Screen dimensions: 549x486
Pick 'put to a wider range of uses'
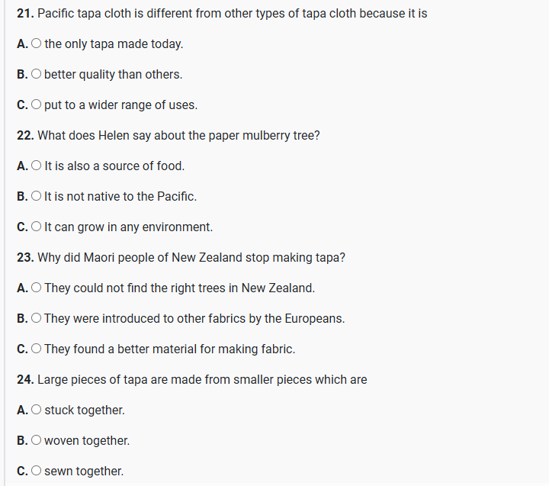[37, 105]
